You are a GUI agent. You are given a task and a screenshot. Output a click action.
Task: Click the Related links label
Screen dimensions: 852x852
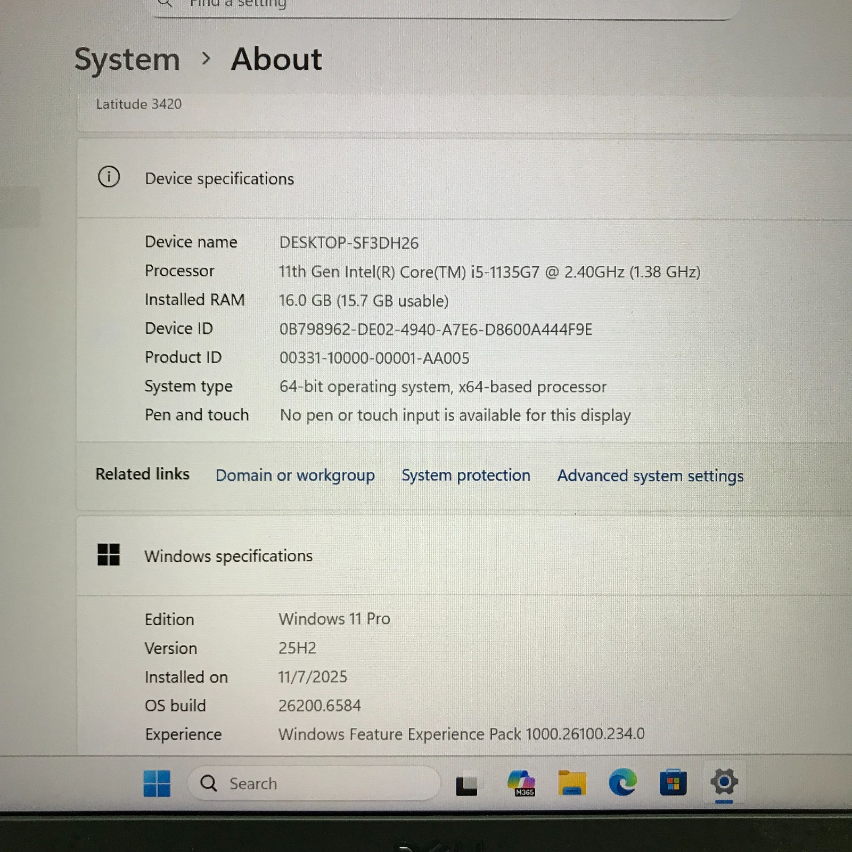coord(142,474)
